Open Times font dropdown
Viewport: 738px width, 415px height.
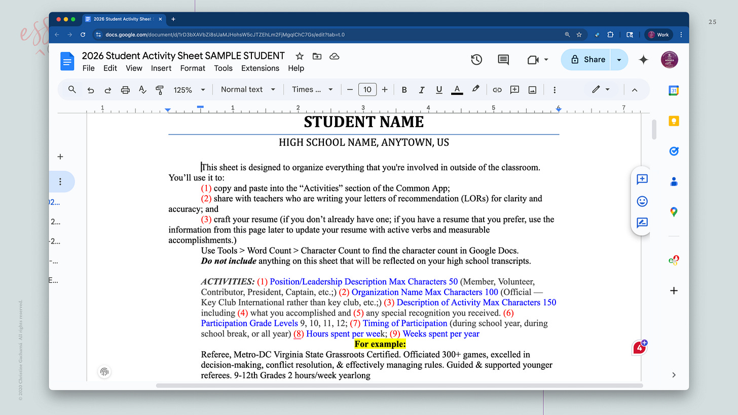[x=312, y=90]
